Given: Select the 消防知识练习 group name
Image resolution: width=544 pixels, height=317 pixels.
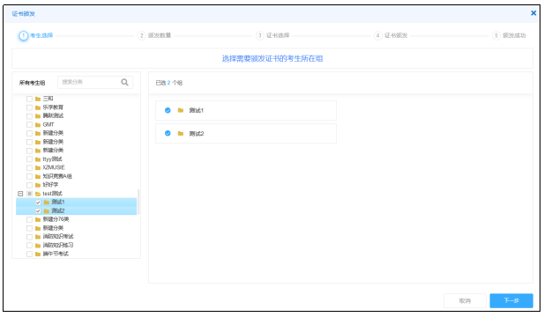Looking at the screenshot, I should click(58, 246).
